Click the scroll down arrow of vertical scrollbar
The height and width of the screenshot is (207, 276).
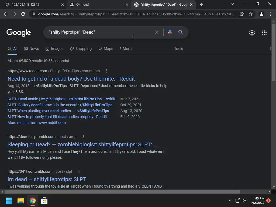coord(274,187)
